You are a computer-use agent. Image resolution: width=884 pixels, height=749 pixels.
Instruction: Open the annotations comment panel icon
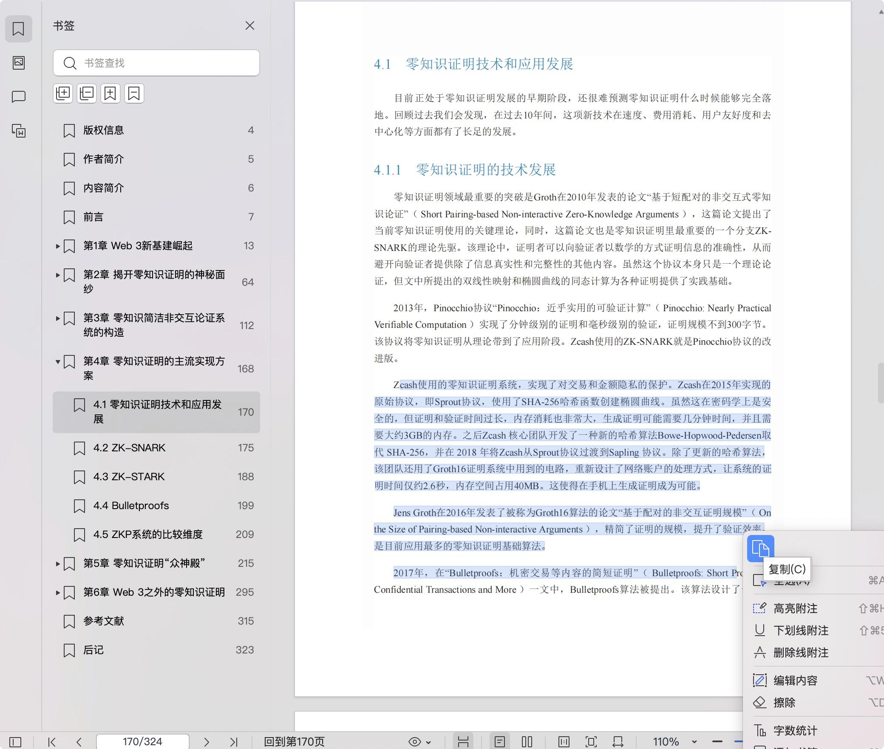19,97
